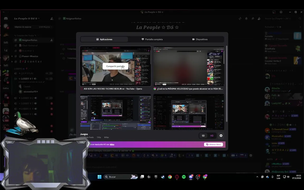The image size is (304, 190).
Task: Click the taskbar Buscar search box
Action: pos(121,177)
